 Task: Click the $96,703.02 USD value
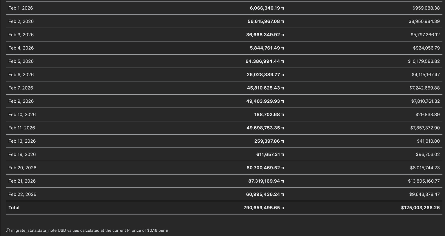[428, 155]
